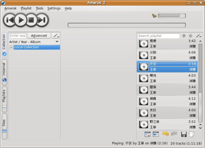Stop the current playback
Screen dimensions: 205x148
click(x=31, y=20)
